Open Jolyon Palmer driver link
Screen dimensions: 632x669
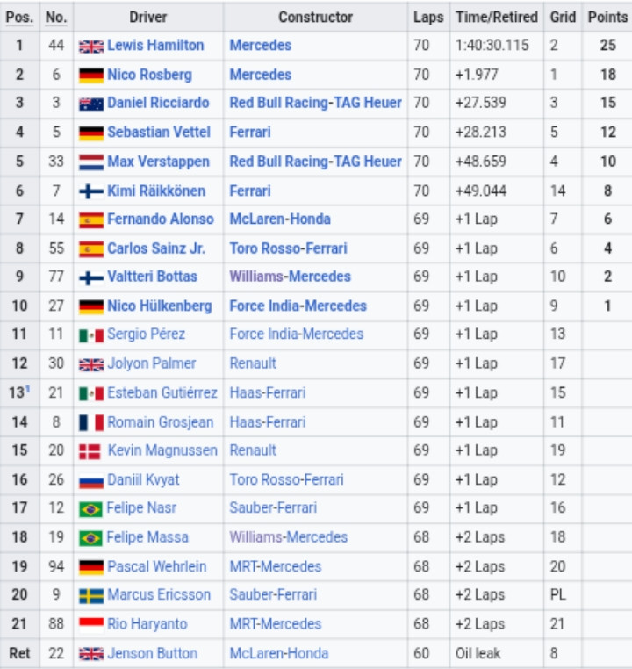click(x=151, y=363)
